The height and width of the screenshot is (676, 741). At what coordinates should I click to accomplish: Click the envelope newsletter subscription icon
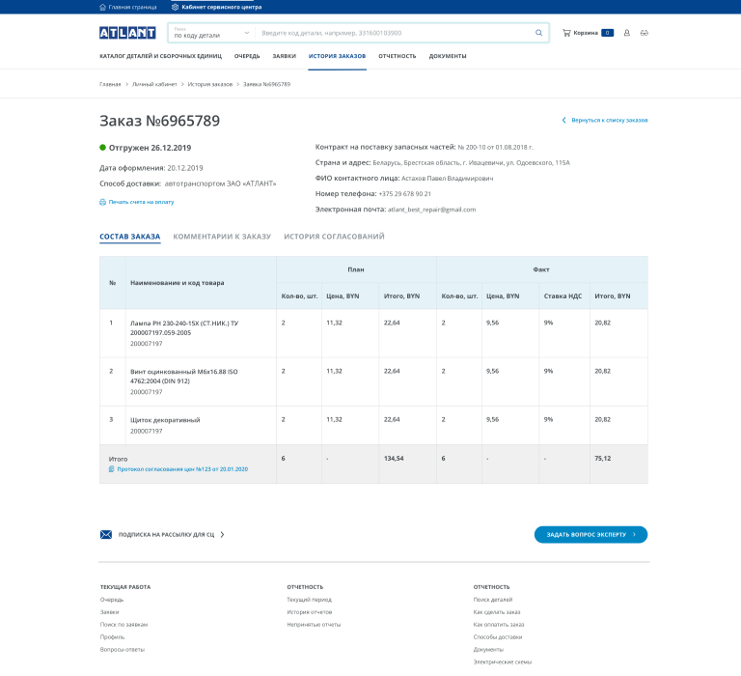(x=107, y=534)
